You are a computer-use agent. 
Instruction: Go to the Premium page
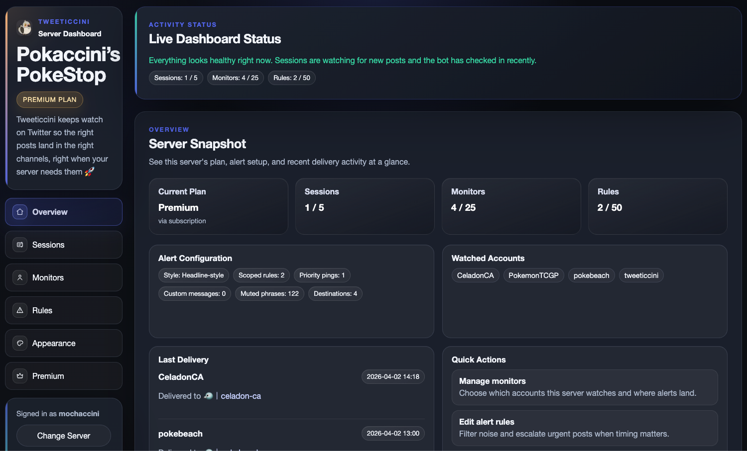tap(64, 376)
